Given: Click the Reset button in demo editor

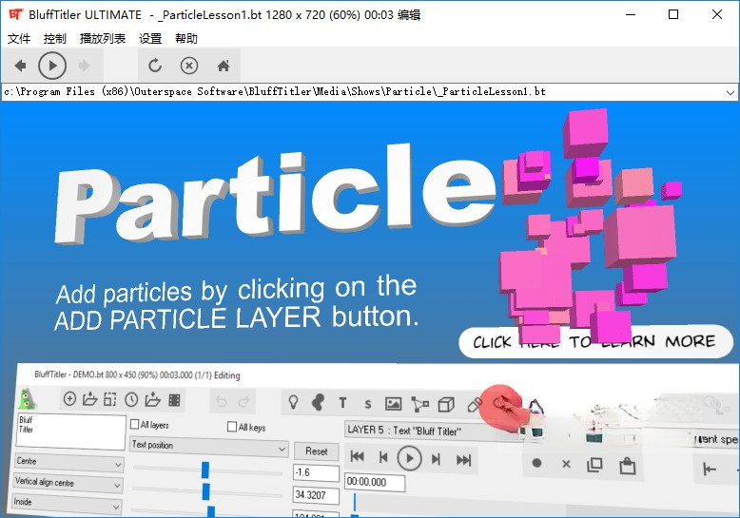Looking at the screenshot, I should (x=316, y=451).
